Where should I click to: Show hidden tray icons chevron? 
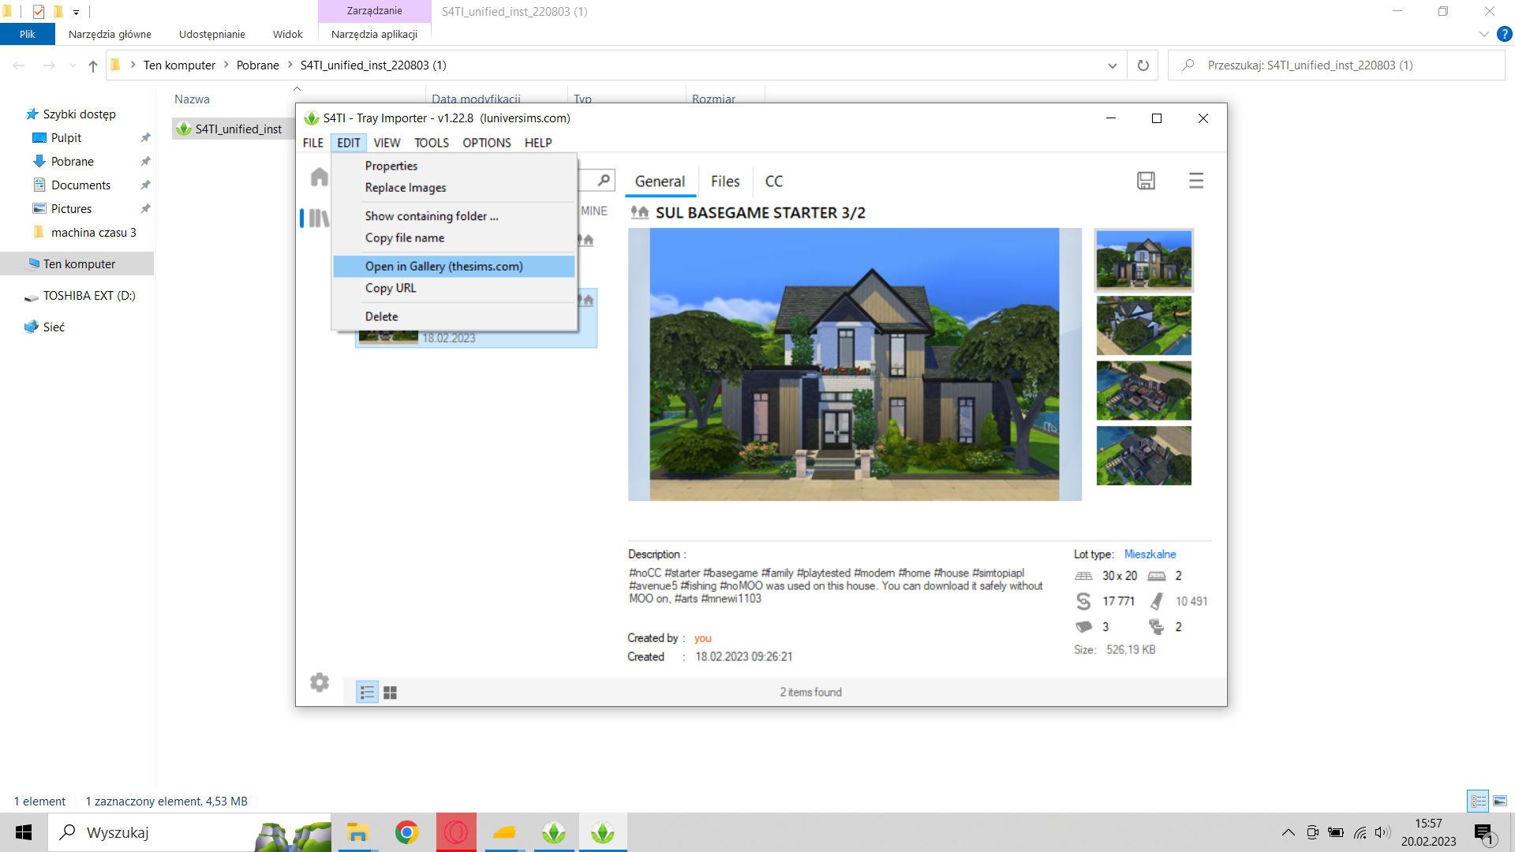(x=1288, y=832)
